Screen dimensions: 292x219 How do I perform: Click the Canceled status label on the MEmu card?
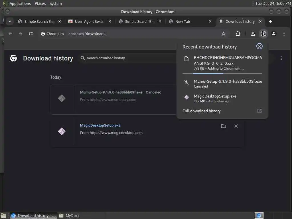pyautogui.click(x=153, y=92)
